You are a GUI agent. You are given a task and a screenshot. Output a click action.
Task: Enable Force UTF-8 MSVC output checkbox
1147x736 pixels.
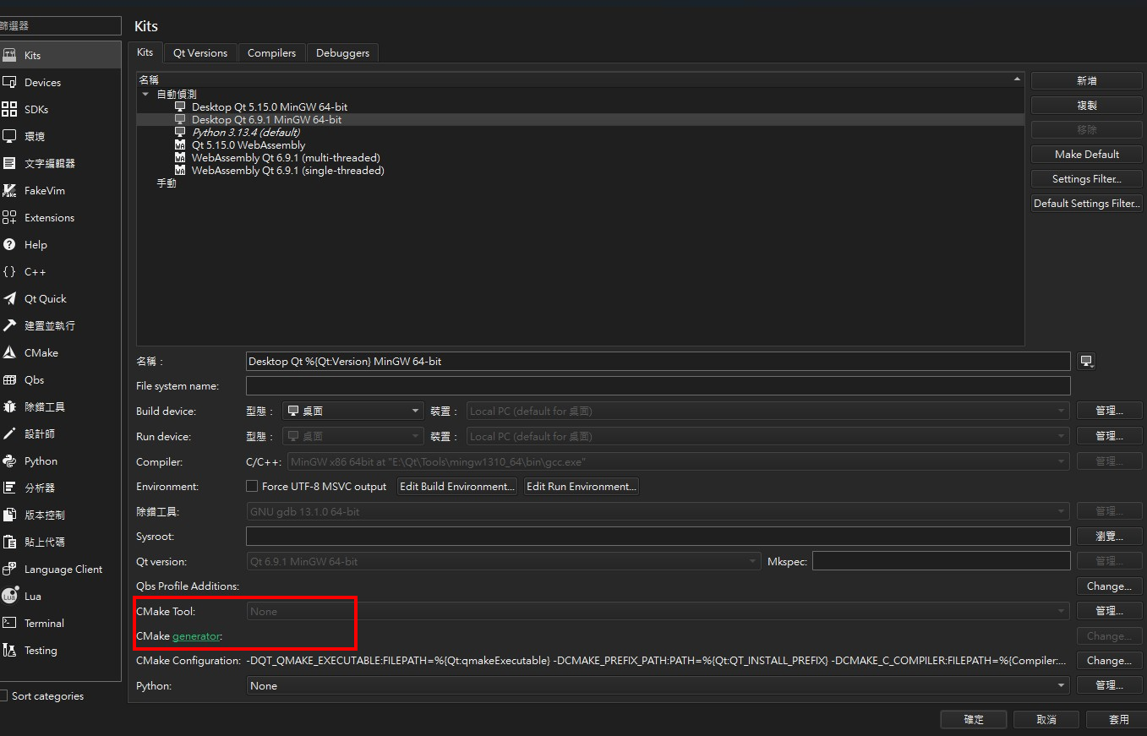[x=252, y=486]
